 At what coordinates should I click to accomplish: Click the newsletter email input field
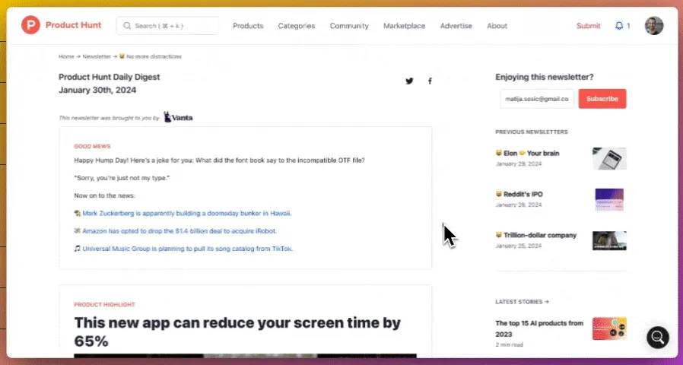pos(537,99)
